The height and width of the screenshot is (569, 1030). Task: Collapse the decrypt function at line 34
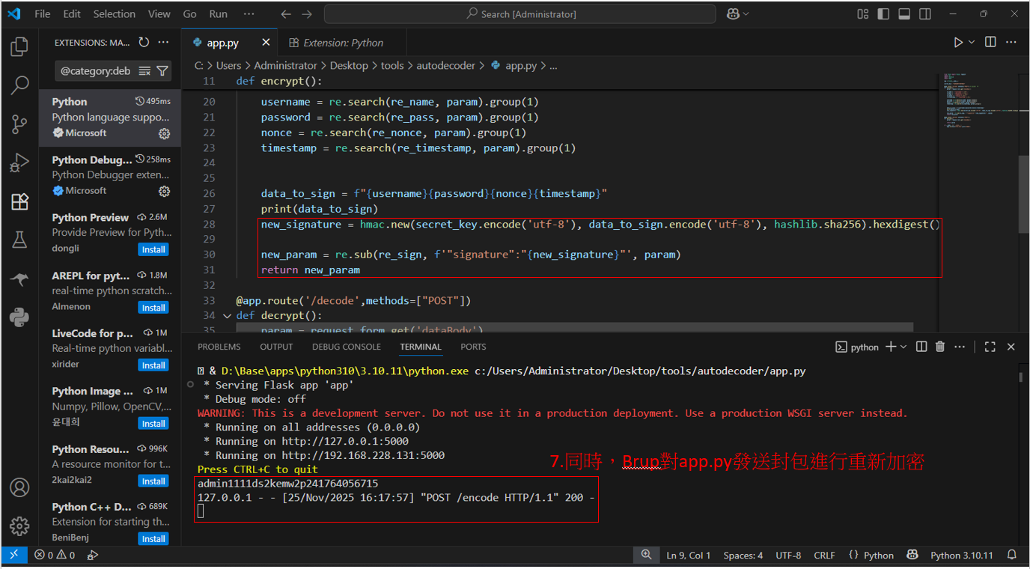point(228,316)
